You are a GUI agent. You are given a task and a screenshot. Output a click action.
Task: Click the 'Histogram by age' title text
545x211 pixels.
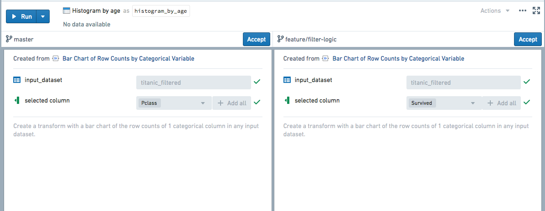pos(96,11)
